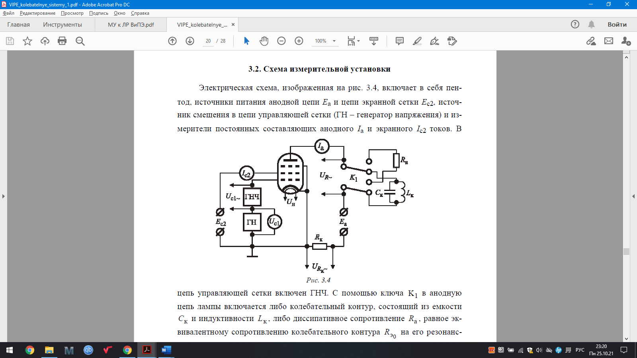Expand the left navigation pane arrow
This screenshot has height=358, width=637.
coord(3,196)
